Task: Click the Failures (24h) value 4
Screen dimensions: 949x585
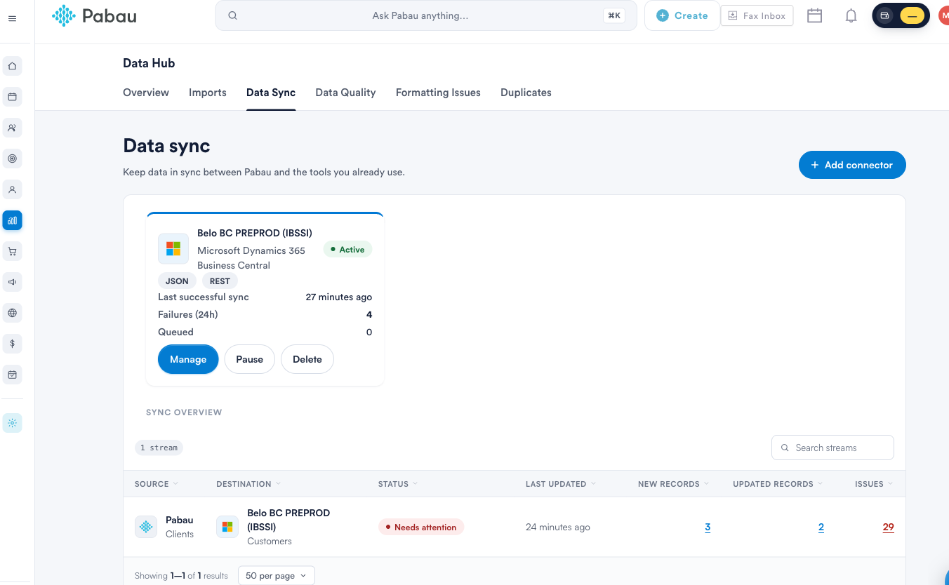Action: tap(369, 314)
